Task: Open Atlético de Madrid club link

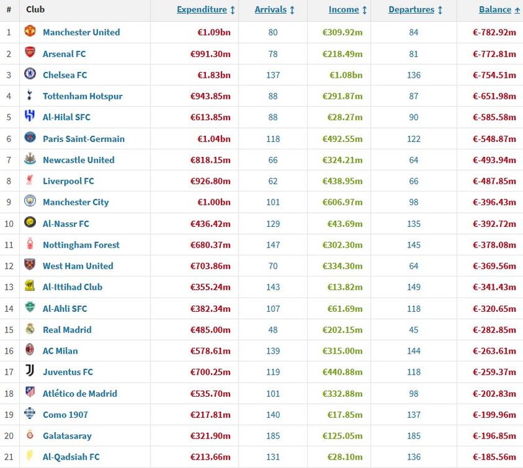Action: (x=80, y=393)
